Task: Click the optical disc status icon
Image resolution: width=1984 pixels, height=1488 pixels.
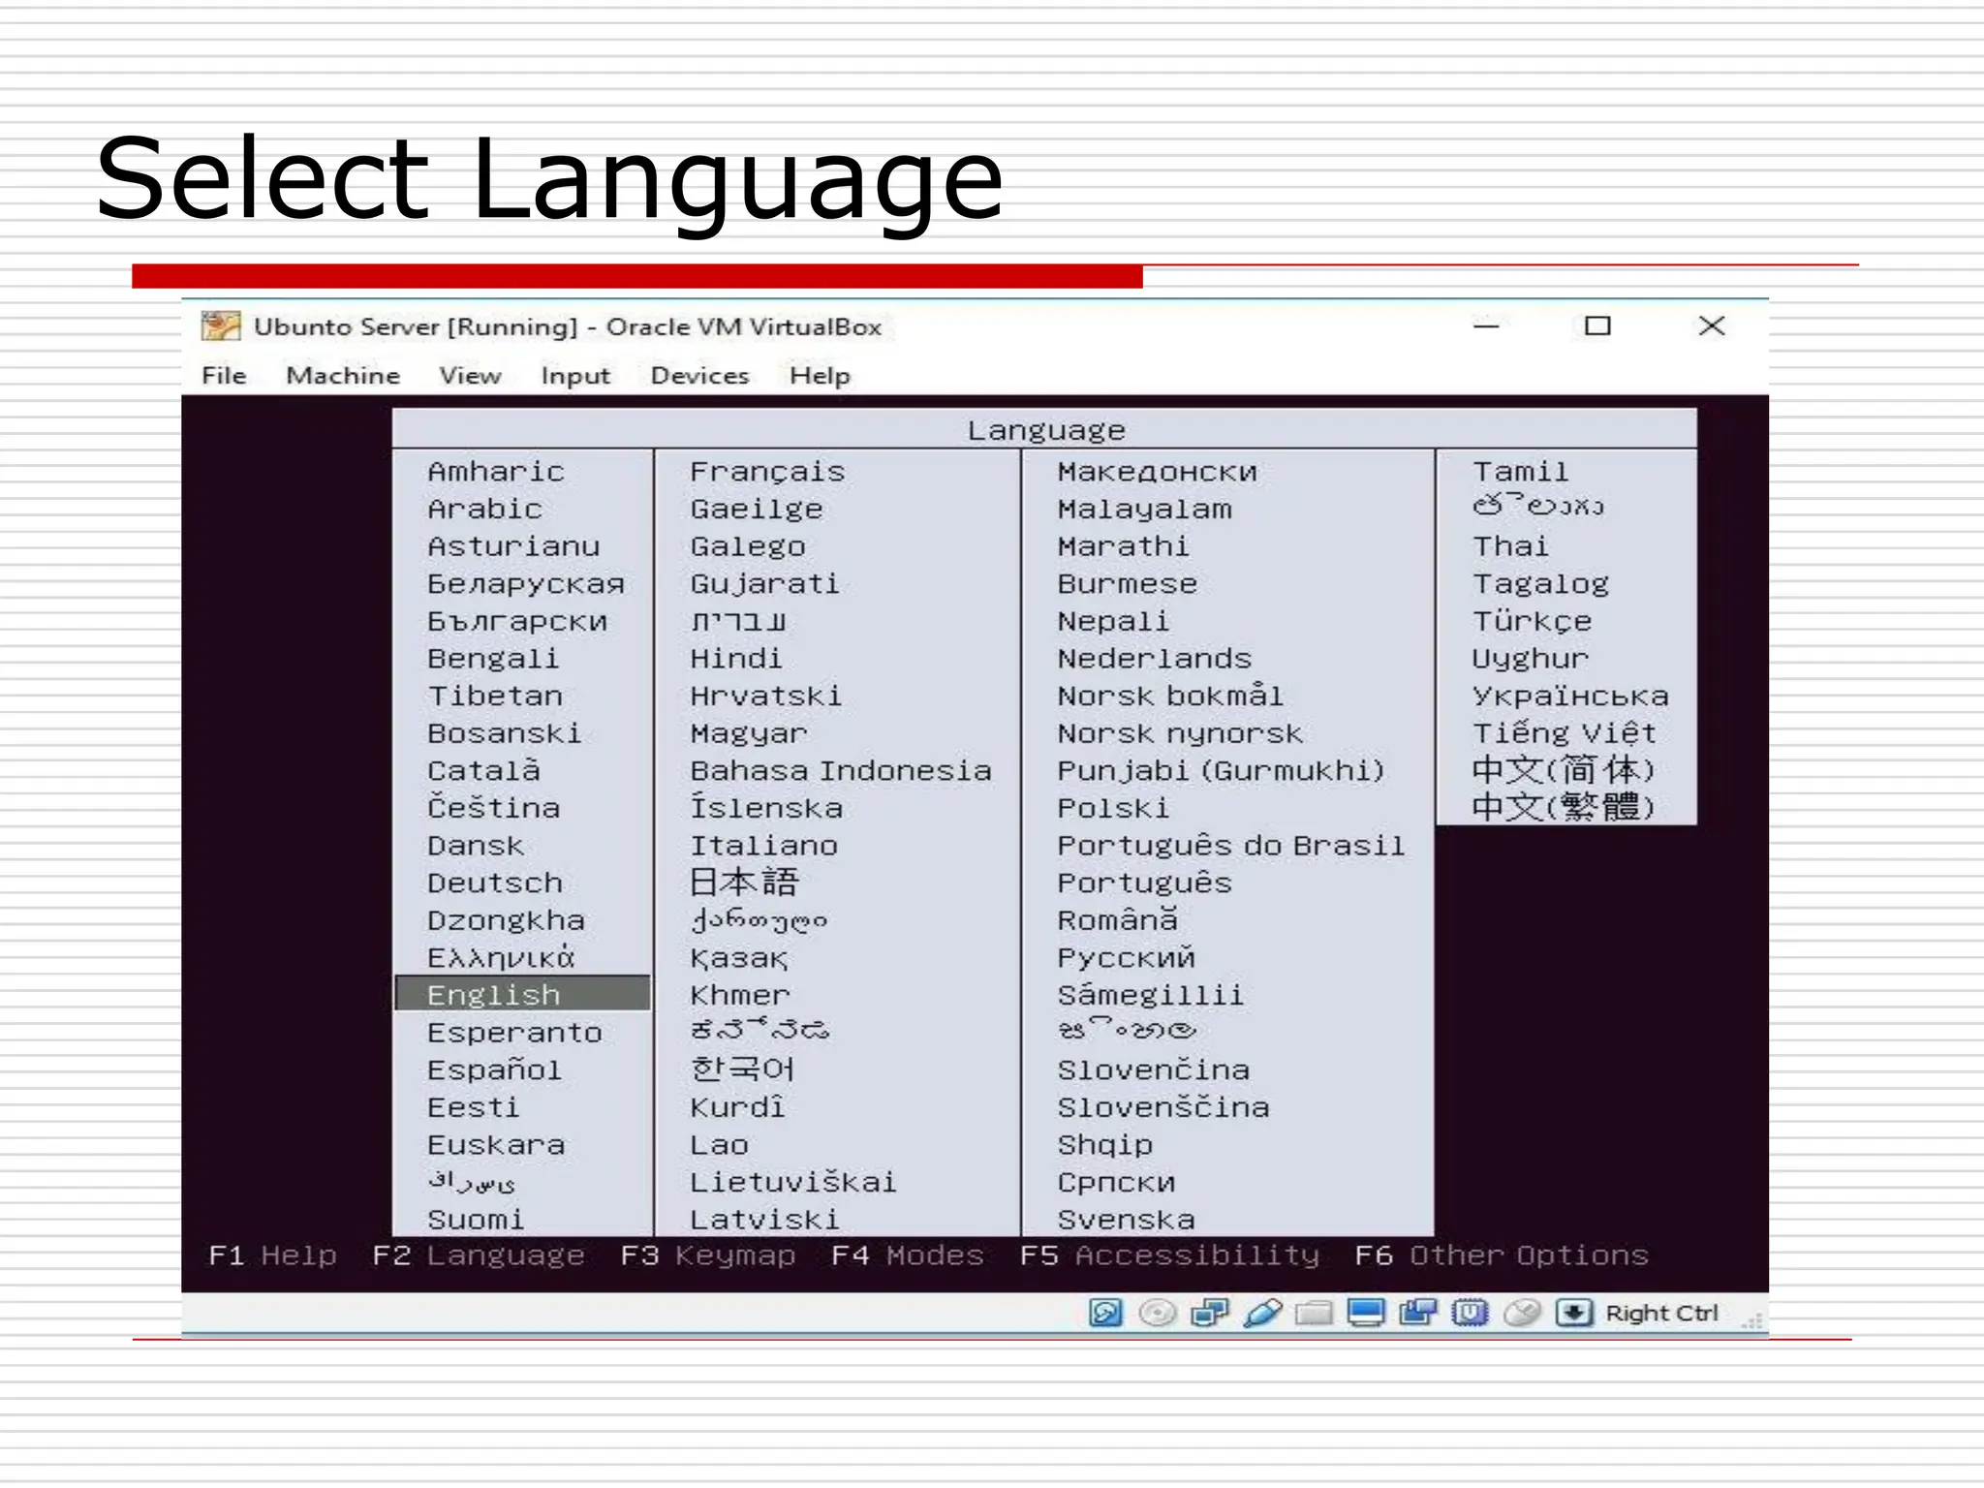Action: [x=1157, y=1313]
